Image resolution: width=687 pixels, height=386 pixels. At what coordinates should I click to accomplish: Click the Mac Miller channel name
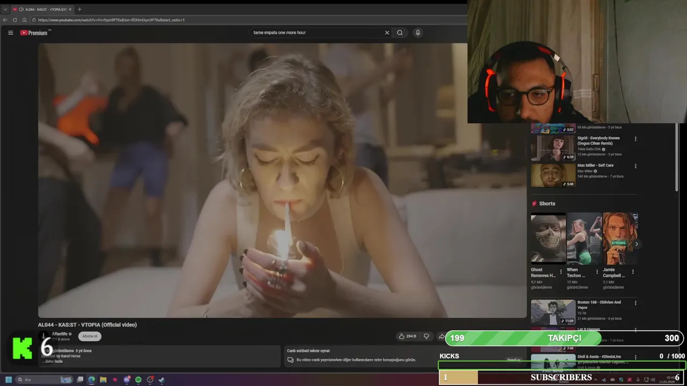coord(585,171)
